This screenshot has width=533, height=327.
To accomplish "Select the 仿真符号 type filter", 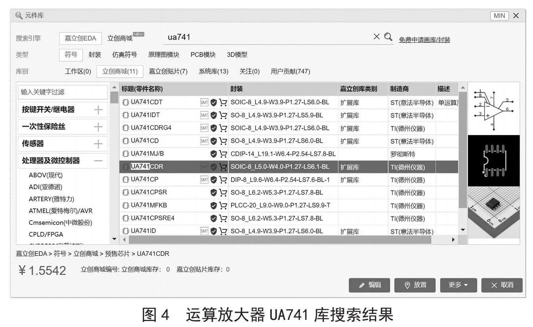I will 124,55.
